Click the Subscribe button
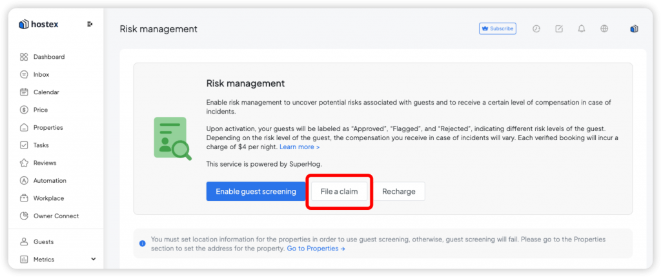The height and width of the screenshot is (277, 661). pos(498,28)
